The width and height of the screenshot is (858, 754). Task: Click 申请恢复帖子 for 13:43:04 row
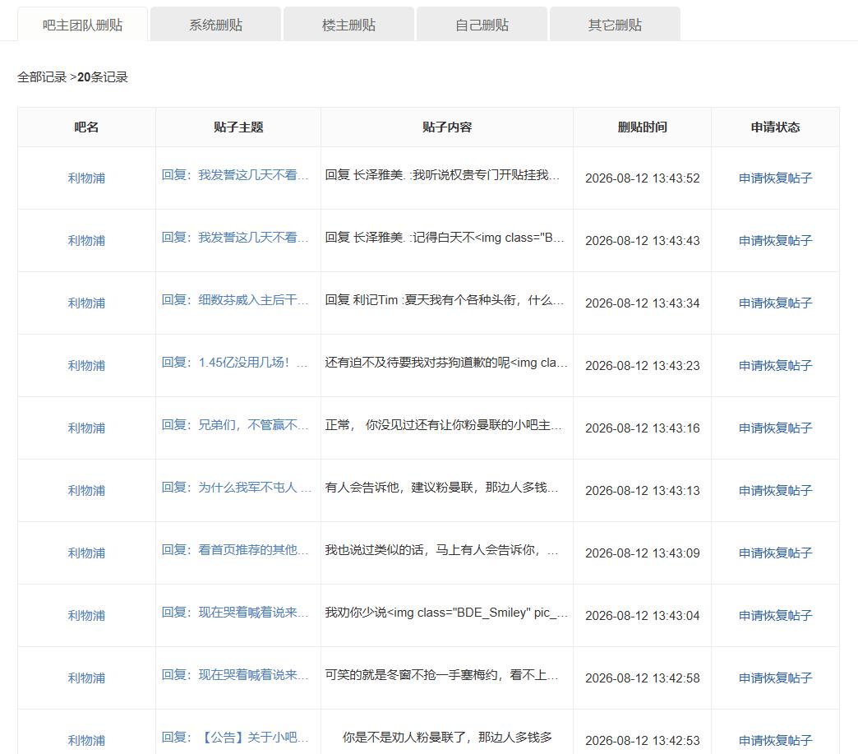[775, 615]
